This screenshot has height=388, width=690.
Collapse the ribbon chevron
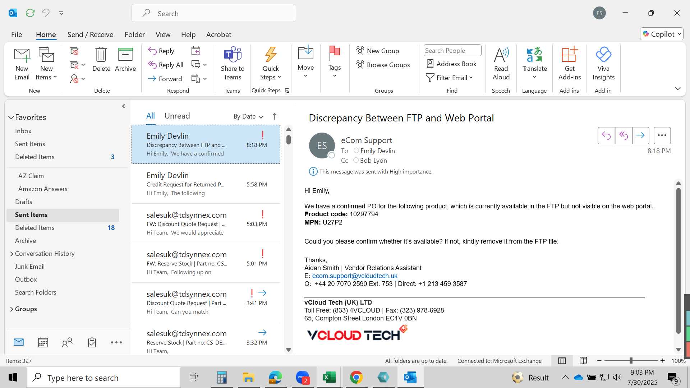(678, 88)
